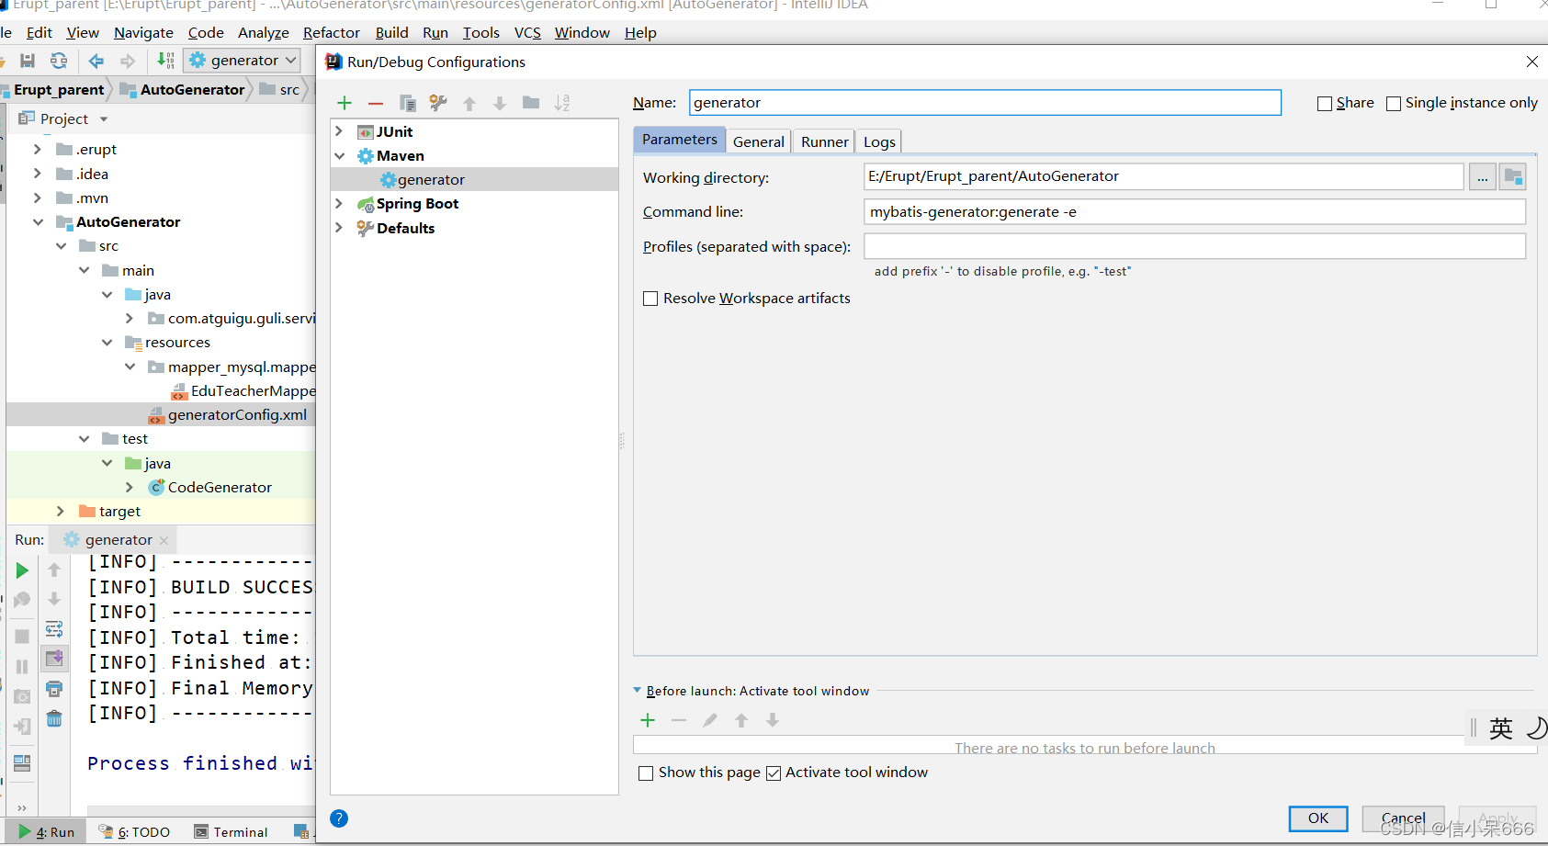Add a before-launch task
Viewport: 1548px width, 846px height.
click(648, 720)
